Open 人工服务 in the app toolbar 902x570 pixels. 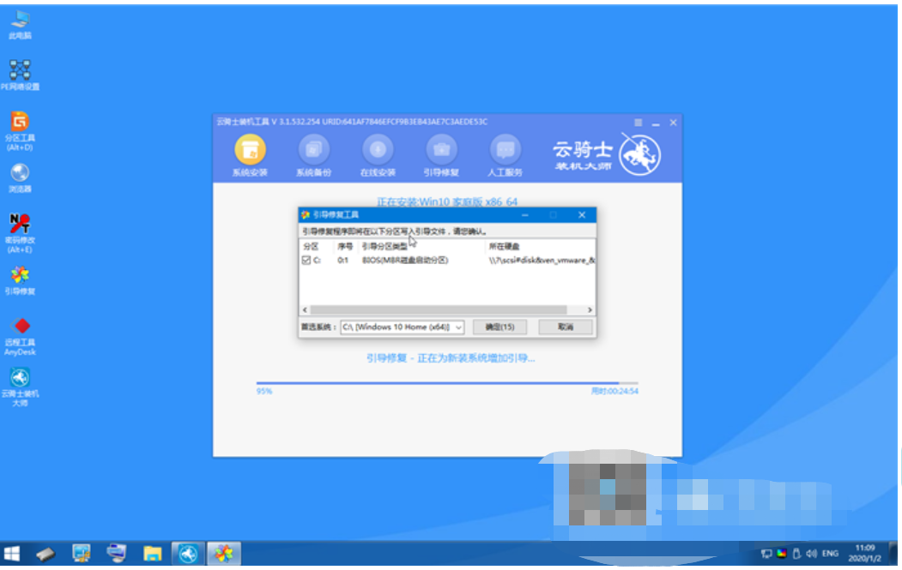click(505, 156)
